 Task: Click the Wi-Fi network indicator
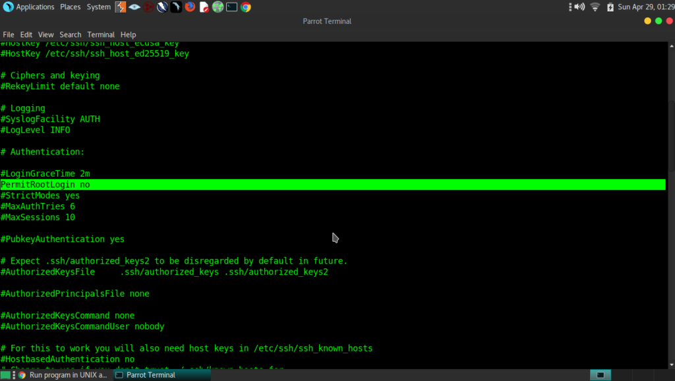point(595,7)
